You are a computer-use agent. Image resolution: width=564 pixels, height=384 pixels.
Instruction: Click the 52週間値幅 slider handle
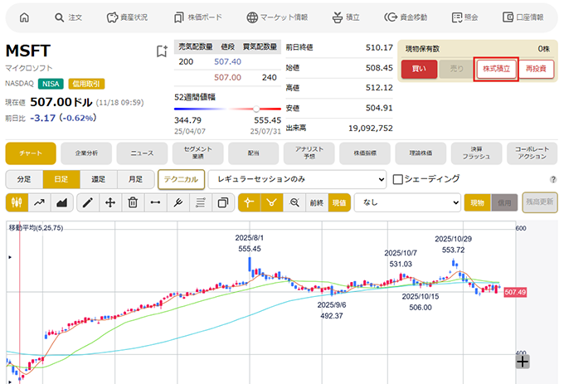(255, 109)
